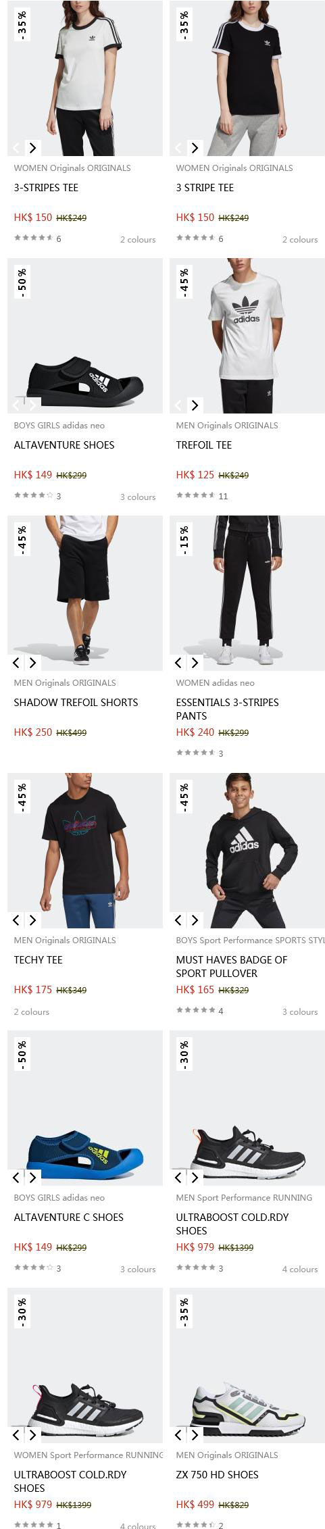325x1529 pixels.
Task: Click ESSENTIALS 3-STRIPES PANTS title
Action: [227, 709]
